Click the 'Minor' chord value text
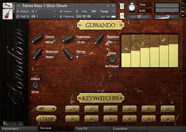 (x=49, y=42)
